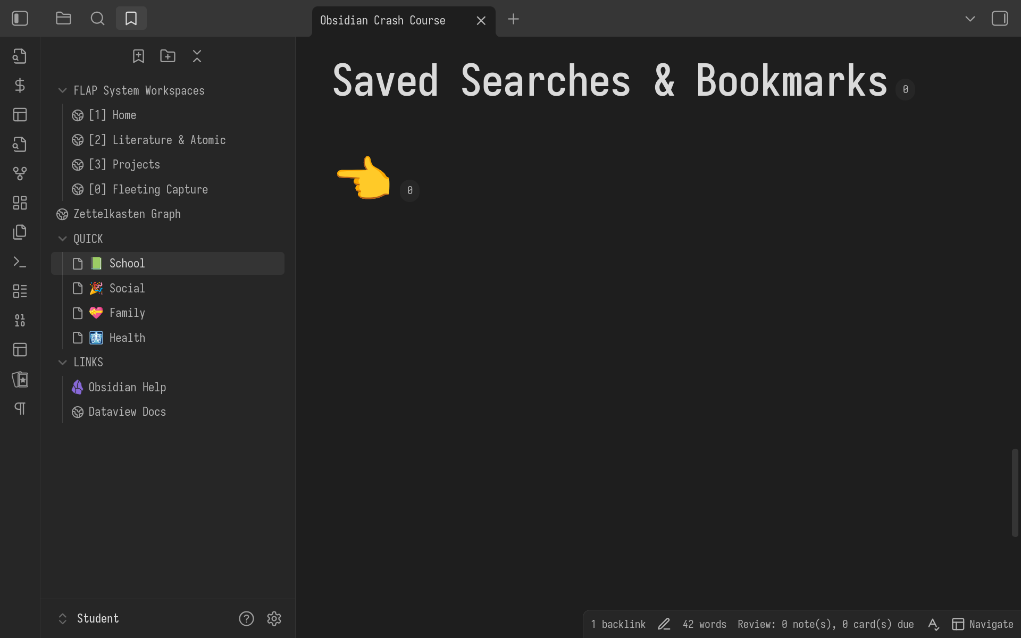Collapse all bookmark groups icon
The height and width of the screenshot is (638, 1021).
[197, 56]
